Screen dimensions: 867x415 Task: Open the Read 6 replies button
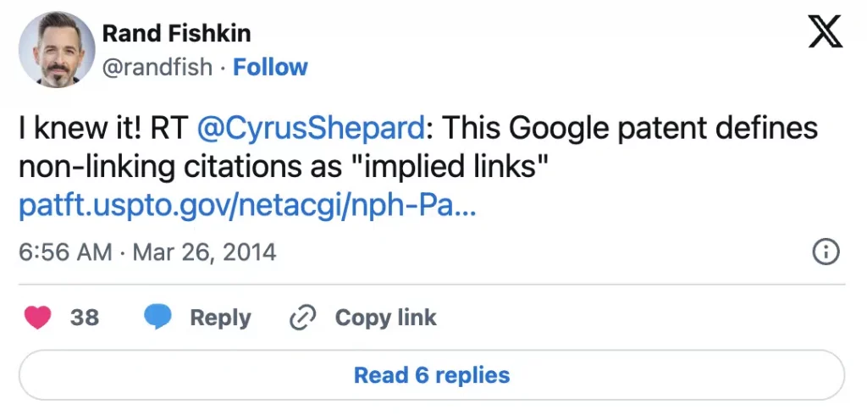point(432,374)
